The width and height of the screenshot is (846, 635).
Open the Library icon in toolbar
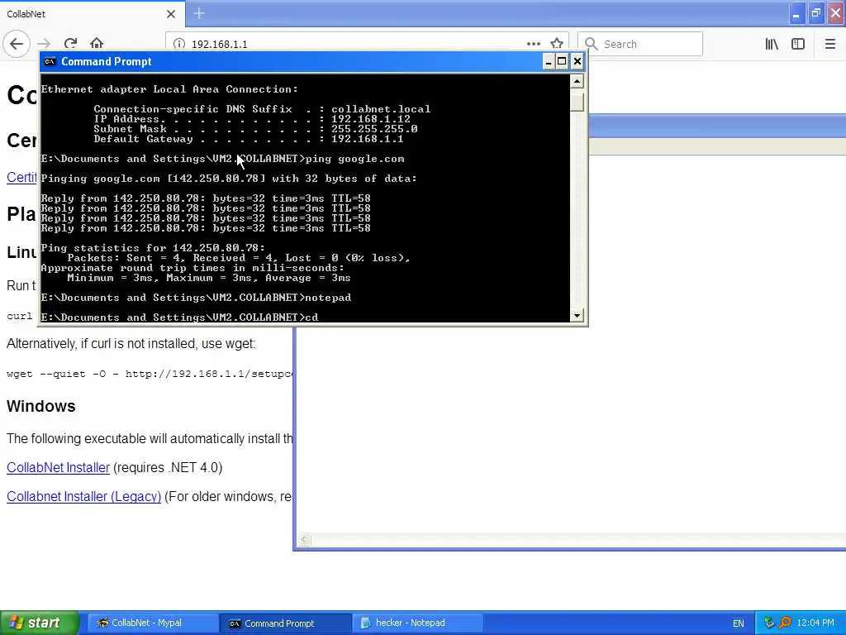click(x=772, y=44)
